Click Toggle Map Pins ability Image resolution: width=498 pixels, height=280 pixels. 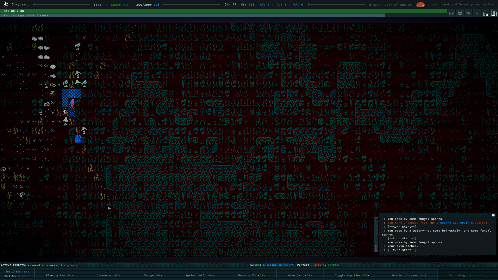352,275
